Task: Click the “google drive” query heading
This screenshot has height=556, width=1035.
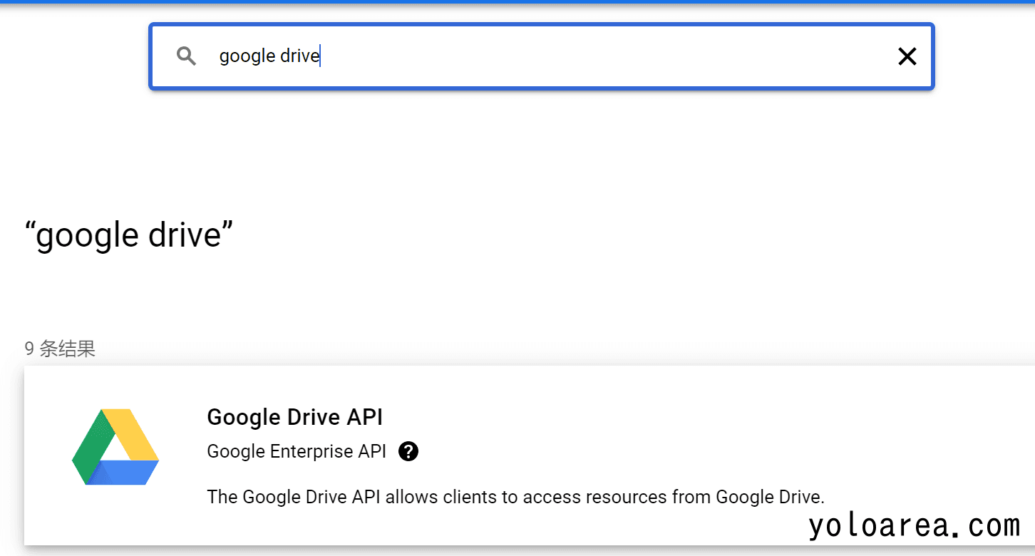Action: (129, 235)
